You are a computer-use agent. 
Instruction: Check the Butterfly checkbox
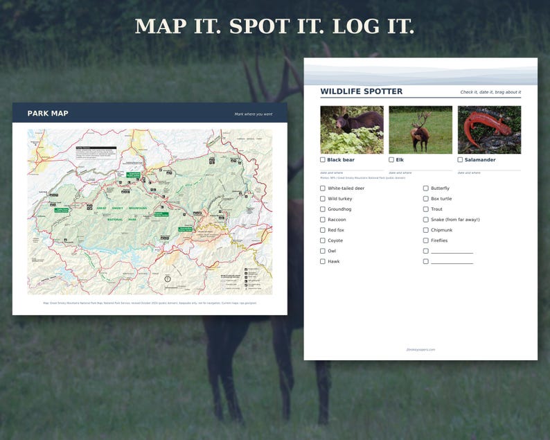(x=426, y=188)
